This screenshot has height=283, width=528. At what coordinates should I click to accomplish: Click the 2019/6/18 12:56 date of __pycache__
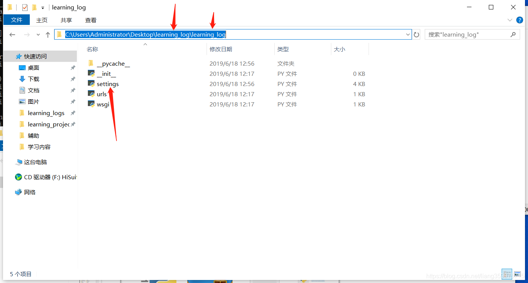coord(232,63)
